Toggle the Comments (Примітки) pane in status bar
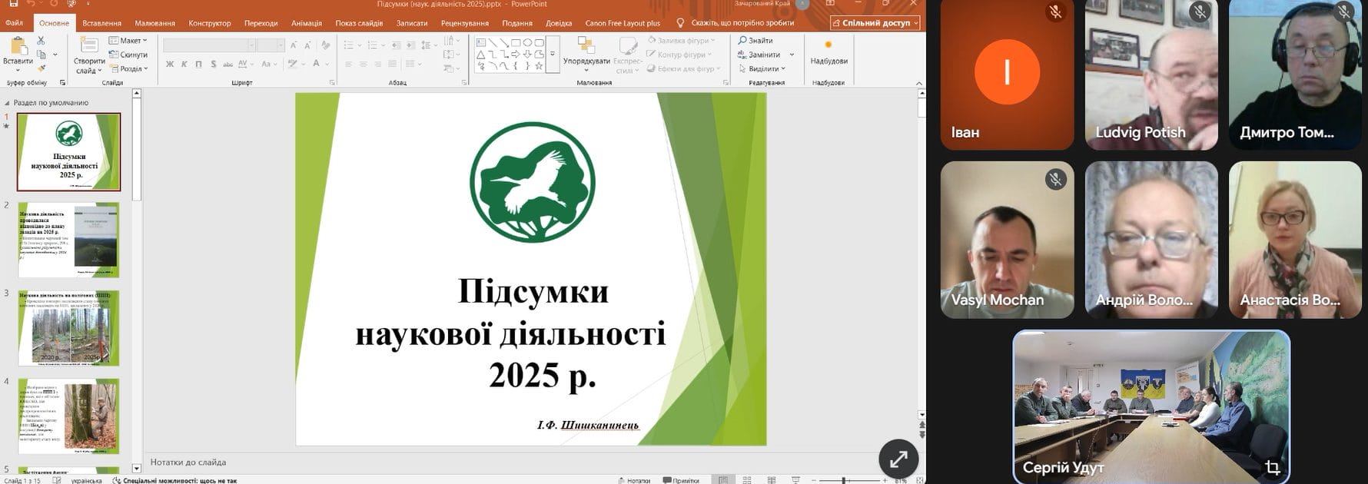 680,480
